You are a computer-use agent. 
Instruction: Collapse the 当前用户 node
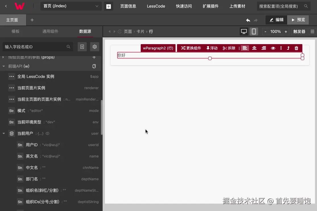tap(4, 134)
